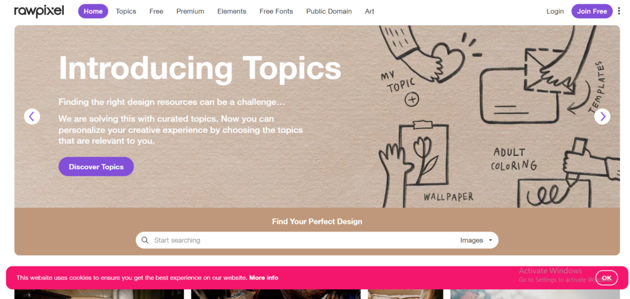Go to previous carousel slide
The width and height of the screenshot is (630, 299).
(x=32, y=116)
